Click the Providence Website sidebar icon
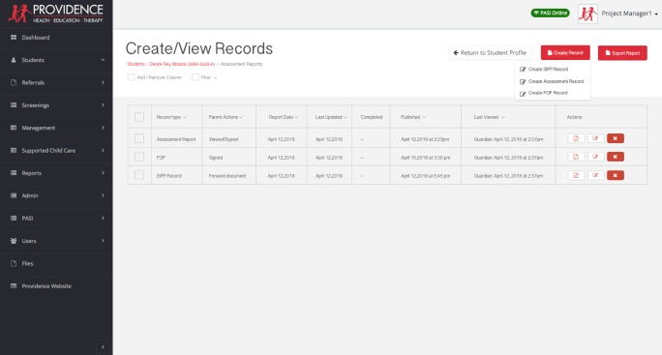 point(14,285)
